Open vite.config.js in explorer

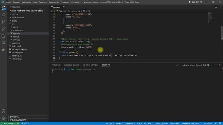click(x=17, y=59)
